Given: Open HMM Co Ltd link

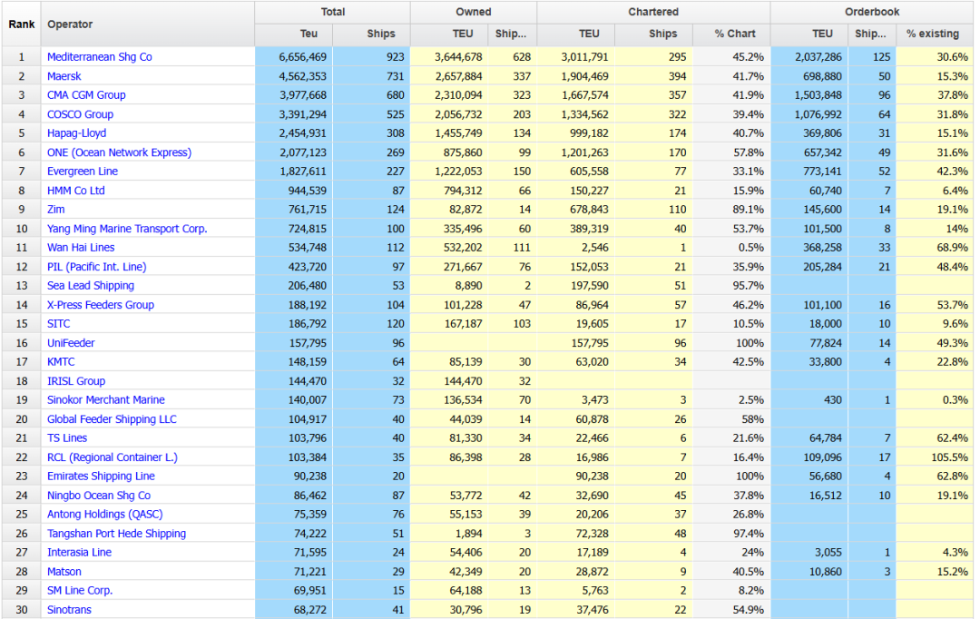Looking at the screenshot, I should [x=75, y=191].
